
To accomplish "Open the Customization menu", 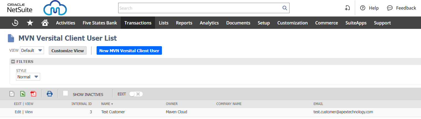I will (x=292, y=23).
